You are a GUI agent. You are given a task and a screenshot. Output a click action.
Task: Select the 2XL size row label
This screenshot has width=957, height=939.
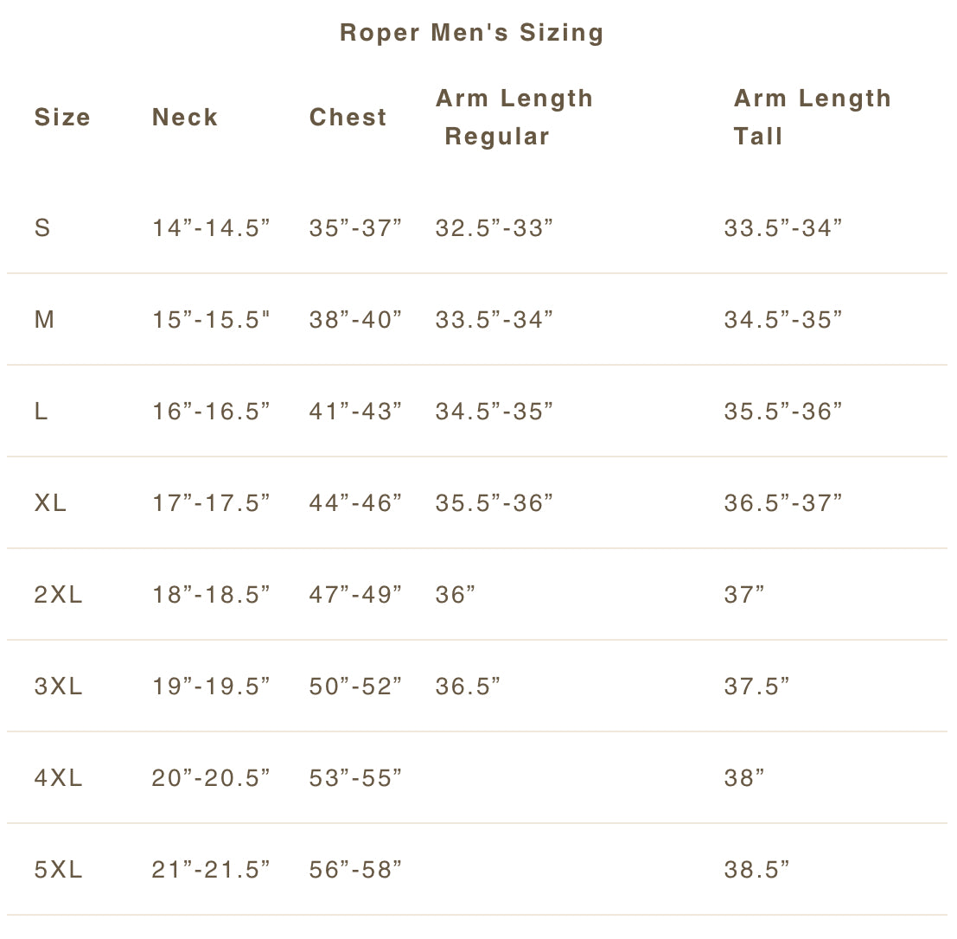pyautogui.click(x=58, y=595)
